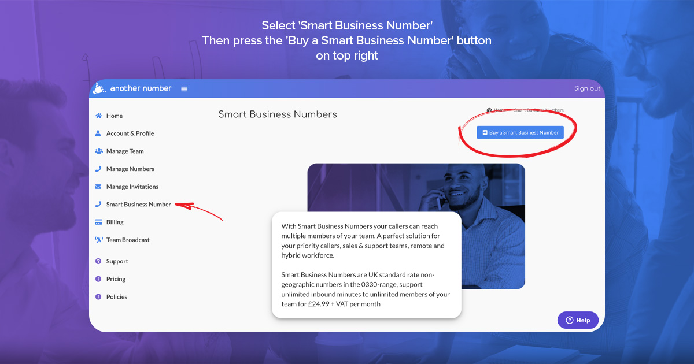Click the another number logo
Image resolution: width=694 pixels, height=364 pixels.
tap(132, 88)
